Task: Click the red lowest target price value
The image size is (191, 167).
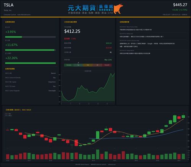Action: 109,48
